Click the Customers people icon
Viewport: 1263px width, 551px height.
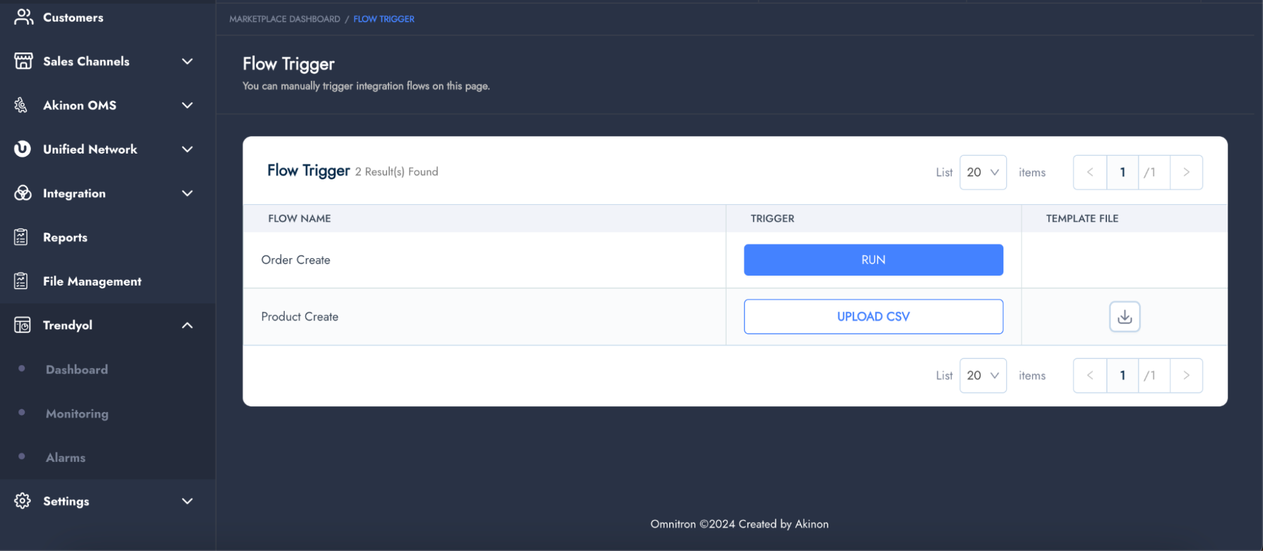coord(23,17)
